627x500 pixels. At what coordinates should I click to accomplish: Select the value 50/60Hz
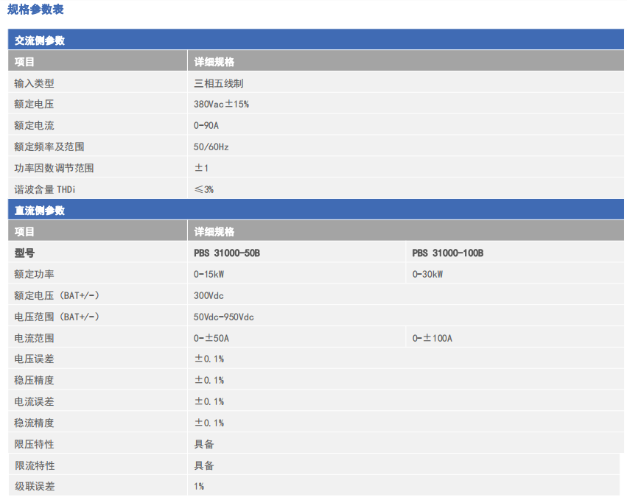211,147
